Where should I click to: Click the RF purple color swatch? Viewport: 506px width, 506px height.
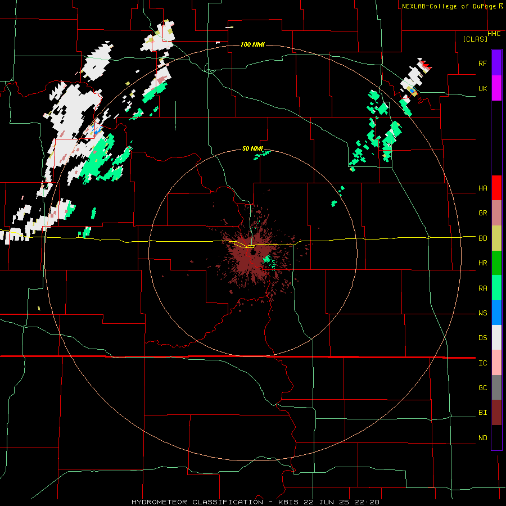pyautogui.click(x=496, y=63)
